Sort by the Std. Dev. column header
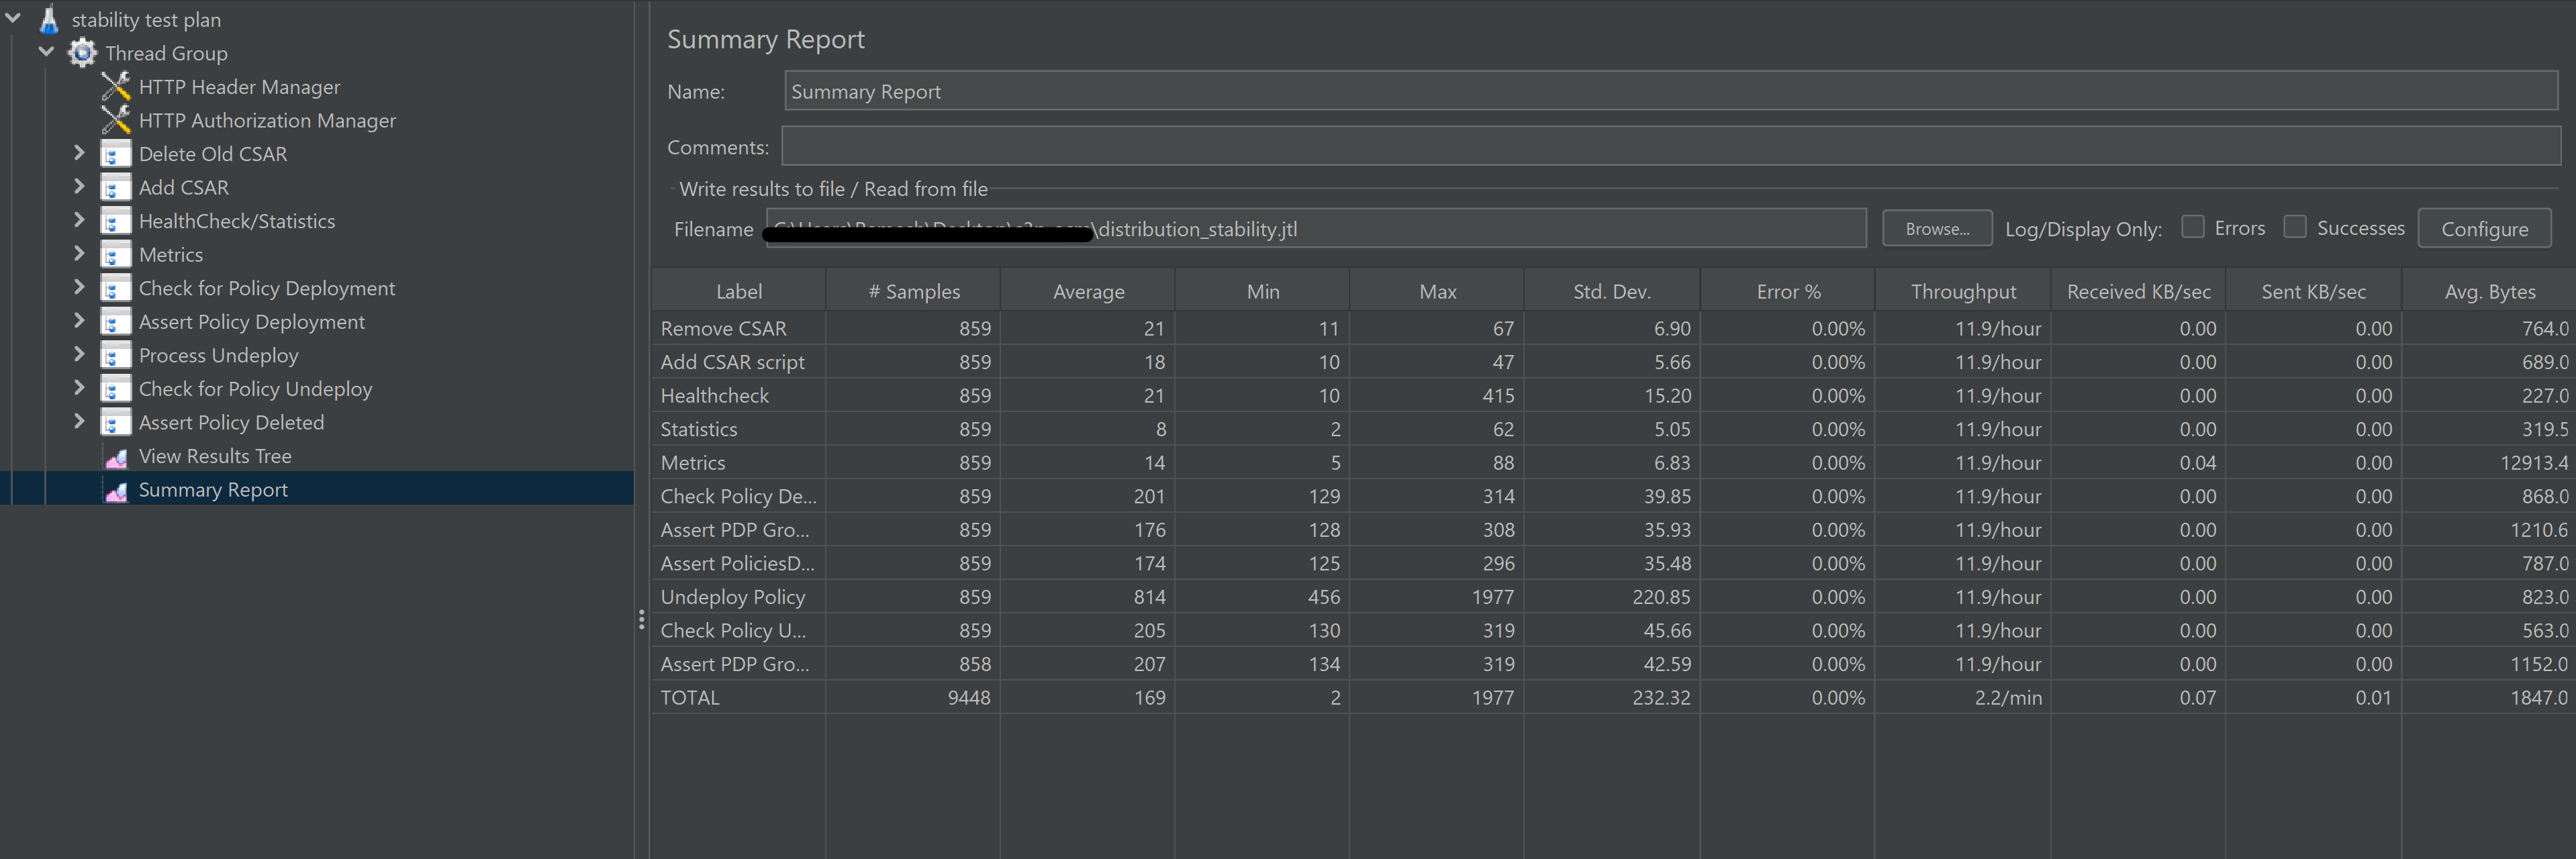This screenshot has width=2576, height=859. click(1612, 291)
